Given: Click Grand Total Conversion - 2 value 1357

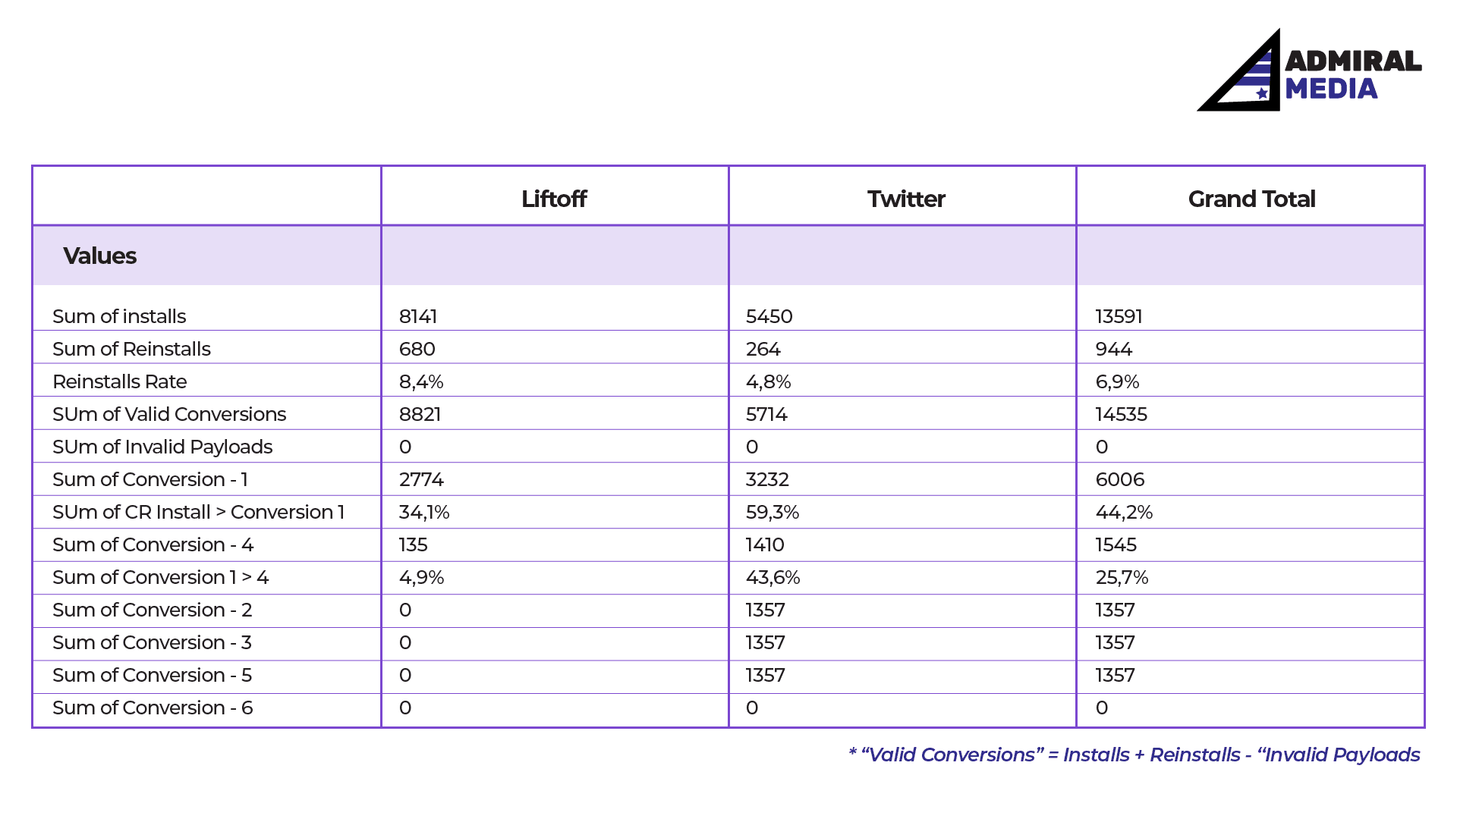Looking at the screenshot, I should point(1115,610).
